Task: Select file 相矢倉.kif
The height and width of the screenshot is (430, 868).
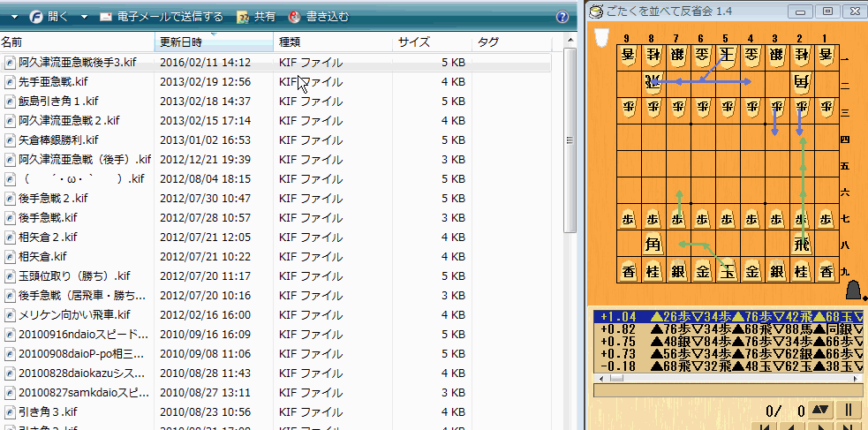Action: [42, 257]
